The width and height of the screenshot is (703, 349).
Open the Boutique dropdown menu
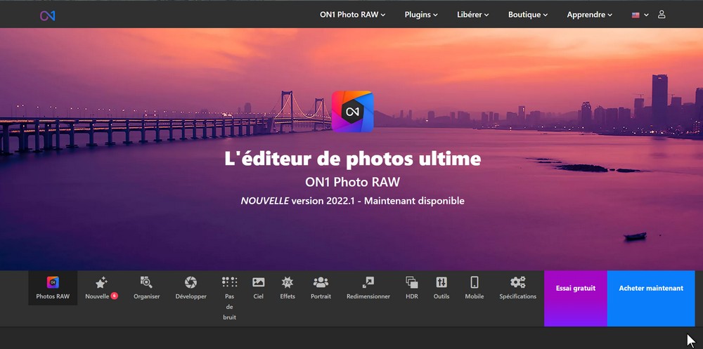[x=528, y=14]
